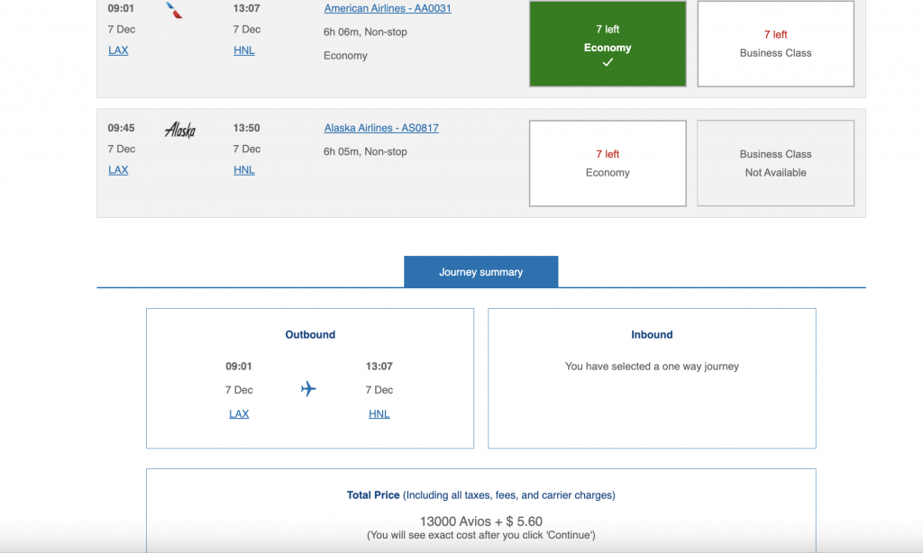Click the '6h 05m, Non-stop' duration text
The image size is (923, 553).
[x=365, y=152]
